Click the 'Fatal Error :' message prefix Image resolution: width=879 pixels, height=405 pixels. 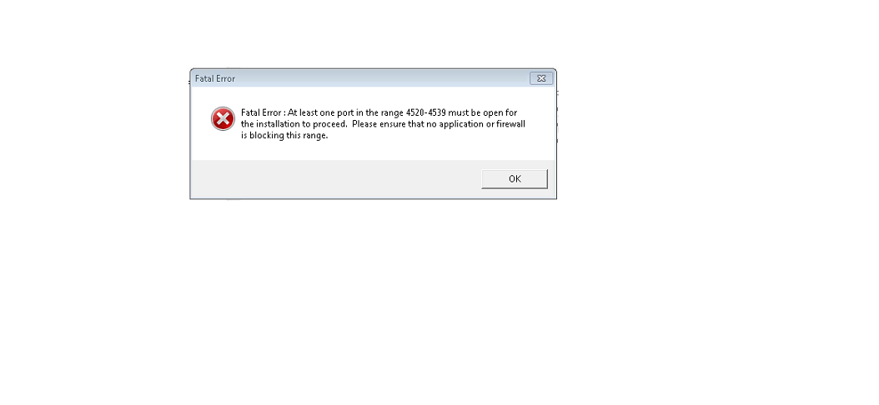263,112
